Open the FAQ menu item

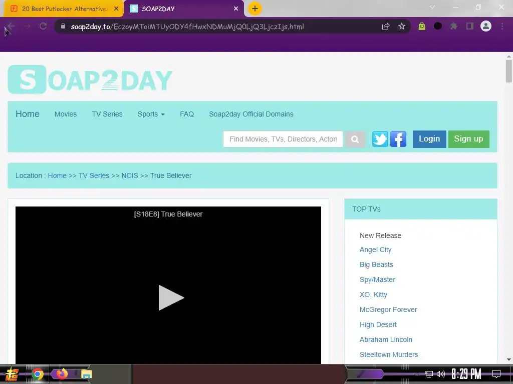click(187, 114)
